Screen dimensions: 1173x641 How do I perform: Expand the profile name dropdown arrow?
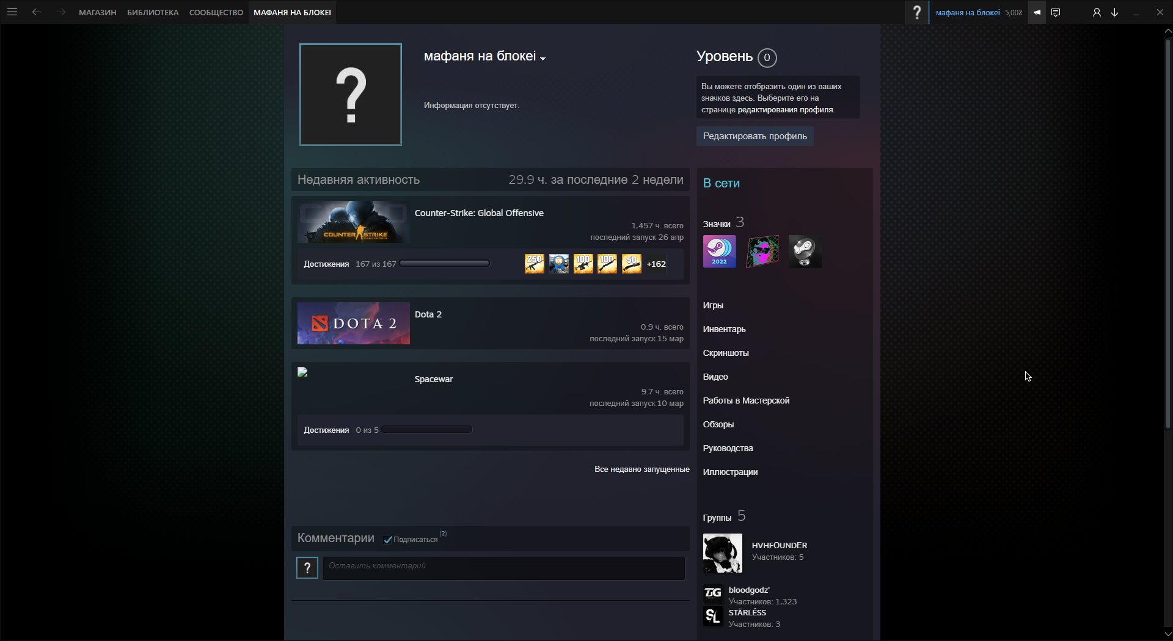coord(543,59)
